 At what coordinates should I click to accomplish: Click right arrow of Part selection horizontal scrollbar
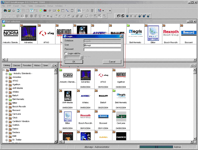tap(195, 59)
